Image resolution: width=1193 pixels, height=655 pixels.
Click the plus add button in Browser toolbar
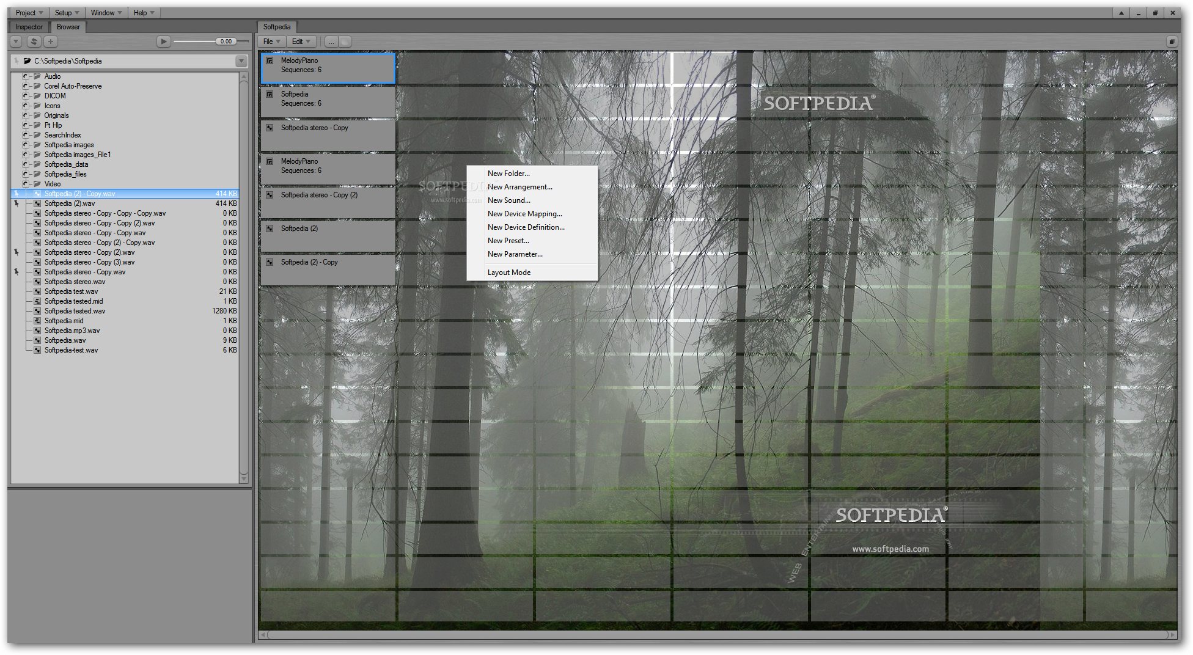(x=51, y=42)
